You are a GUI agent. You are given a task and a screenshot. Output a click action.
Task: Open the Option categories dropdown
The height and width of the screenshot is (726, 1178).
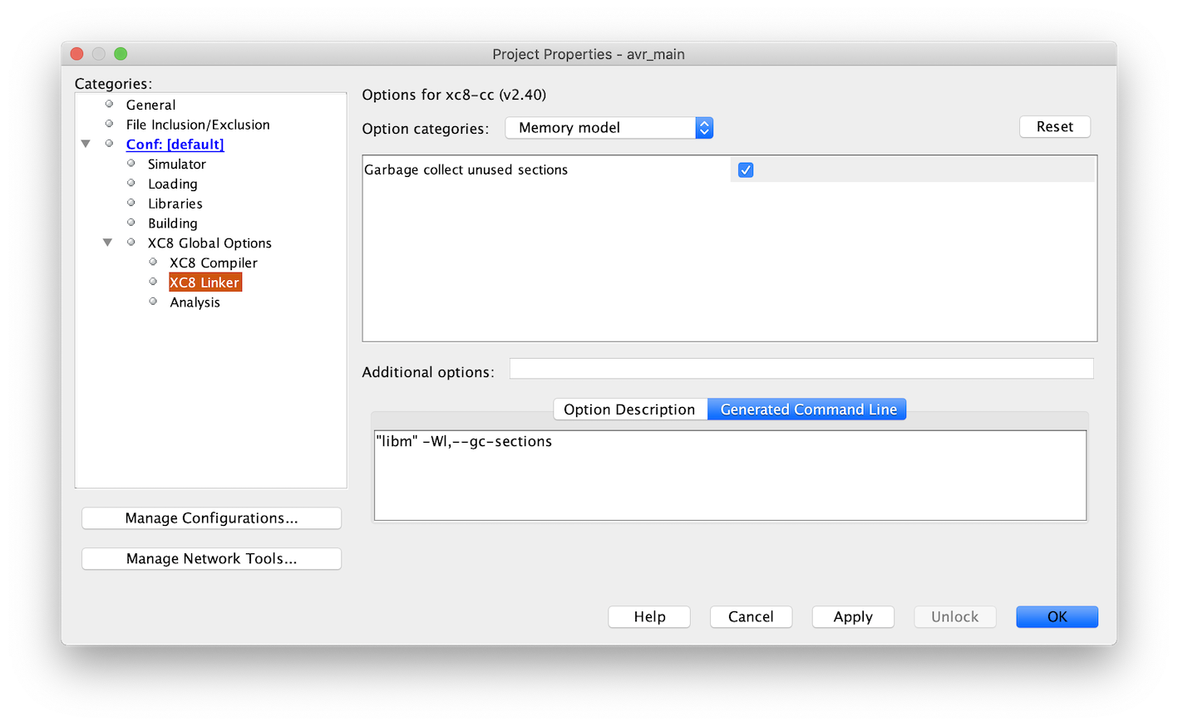tap(609, 128)
